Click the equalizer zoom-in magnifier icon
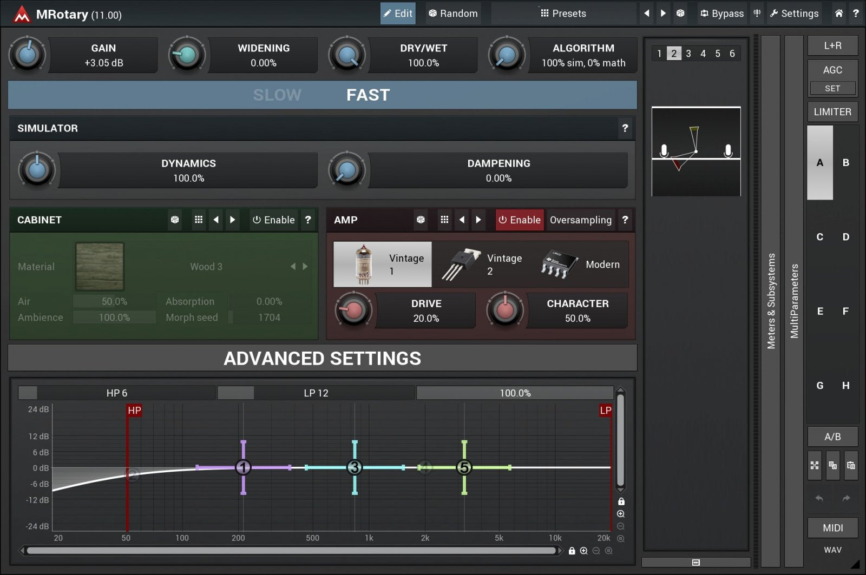866x575 pixels. click(621, 514)
